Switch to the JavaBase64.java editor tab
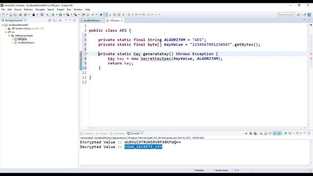Viewport: 313px width, 176px height. tap(91, 21)
